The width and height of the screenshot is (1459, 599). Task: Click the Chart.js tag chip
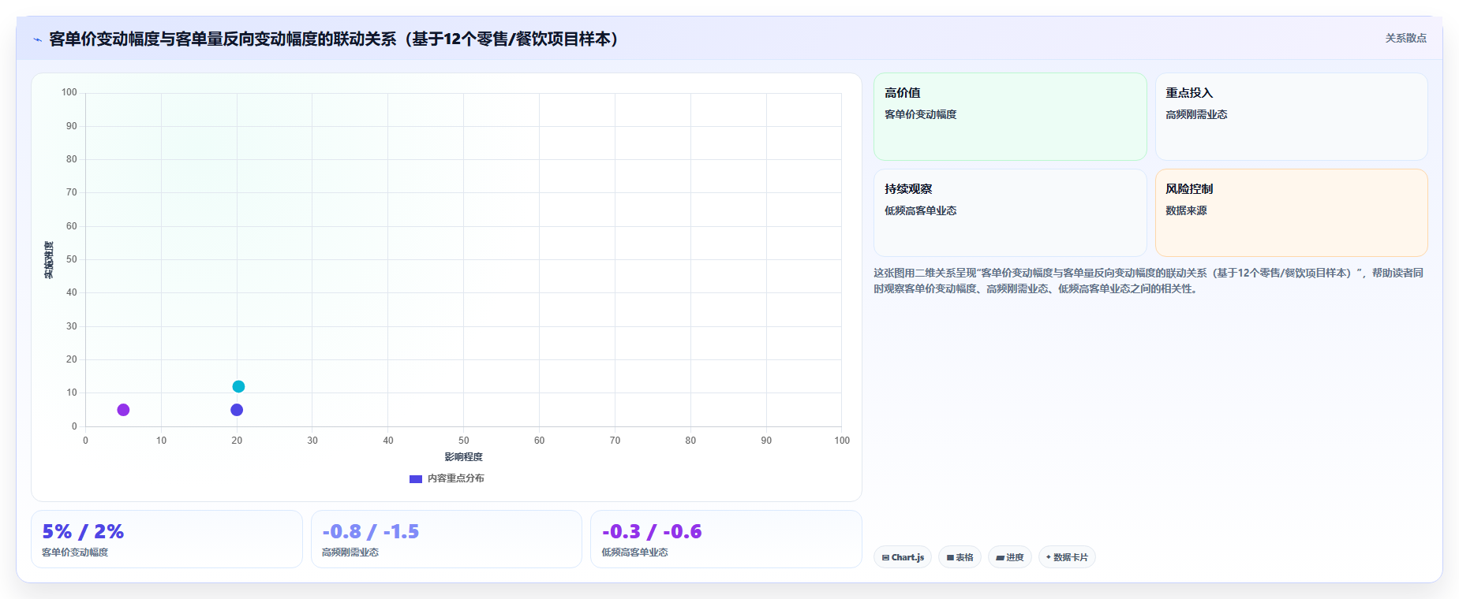(x=903, y=557)
